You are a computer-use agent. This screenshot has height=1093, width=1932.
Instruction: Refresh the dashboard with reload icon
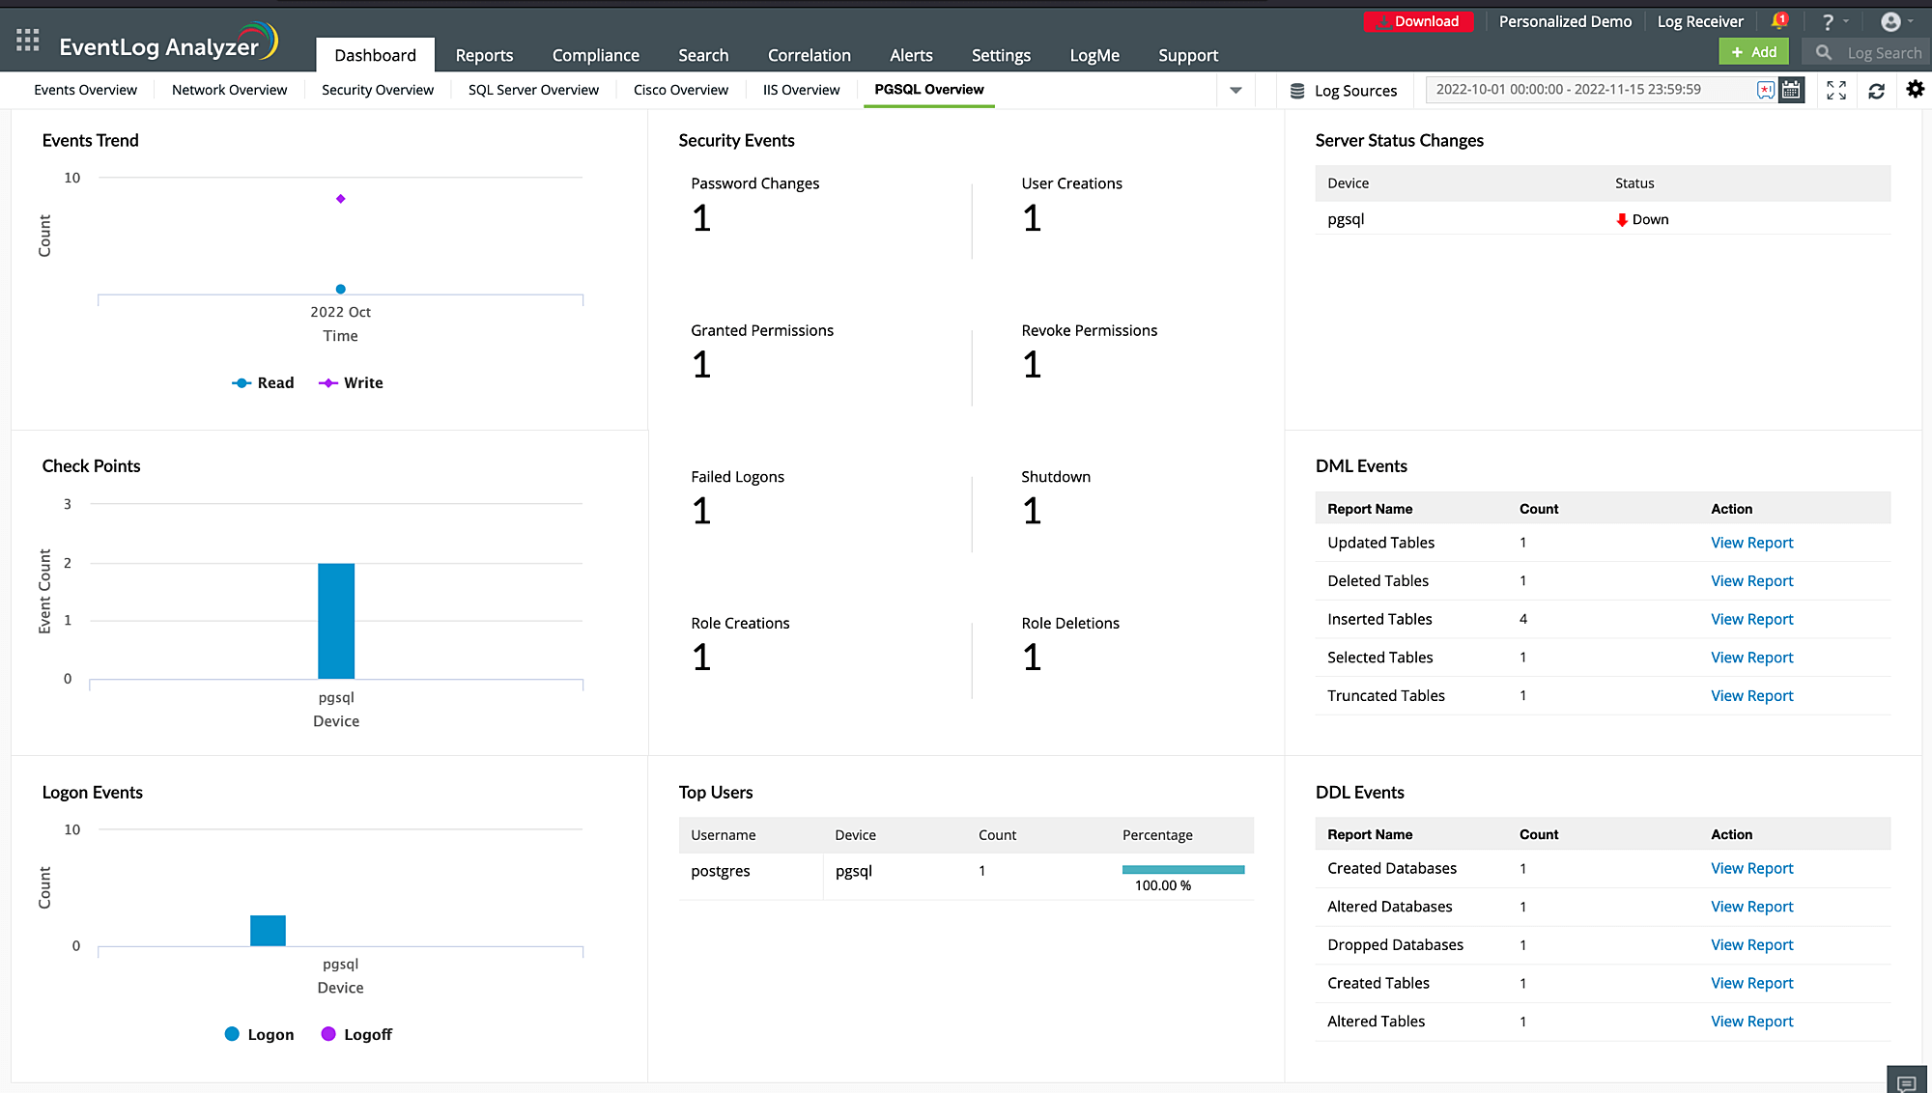tap(1876, 91)
